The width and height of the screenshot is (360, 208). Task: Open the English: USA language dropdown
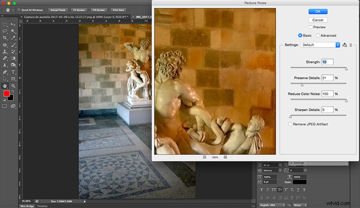coord(272,205)
